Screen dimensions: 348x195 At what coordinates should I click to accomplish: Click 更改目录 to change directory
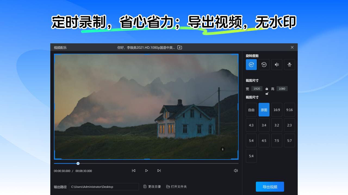pyautogui.click(x=152, y=187)
